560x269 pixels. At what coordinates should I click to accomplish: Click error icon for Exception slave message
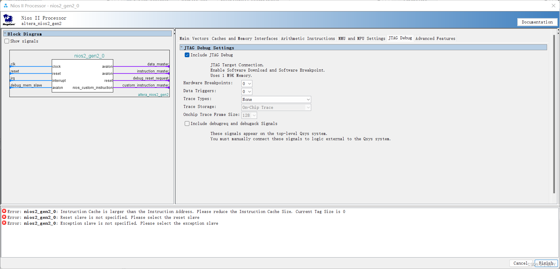(4, 223)
